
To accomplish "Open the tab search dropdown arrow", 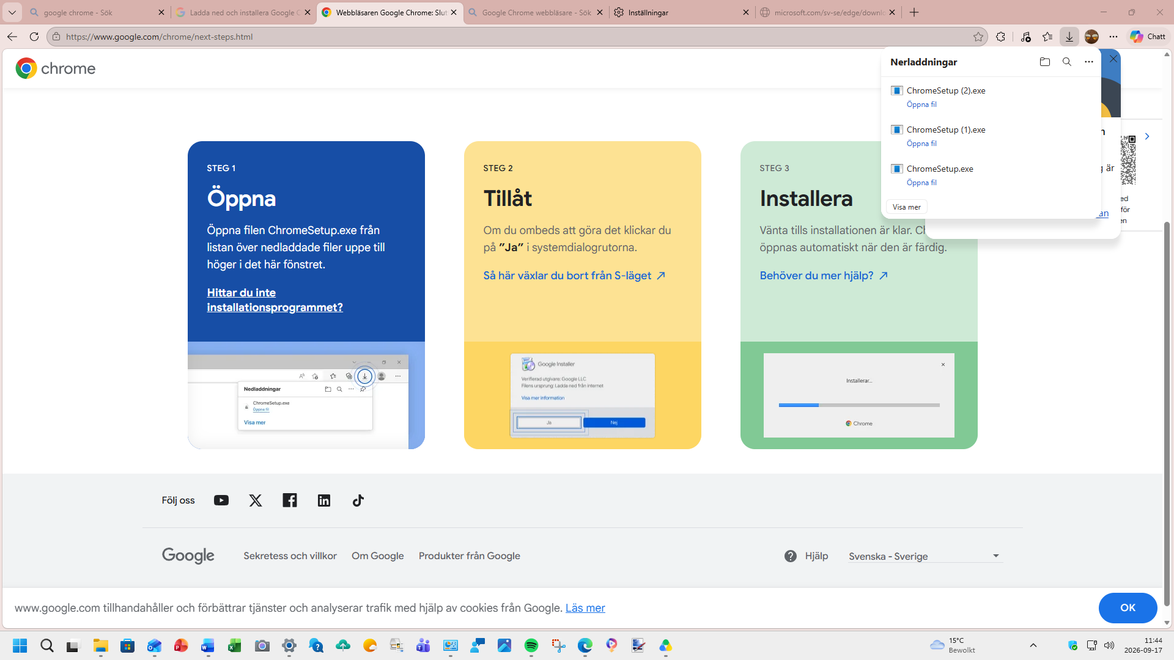I will coord(12,12).
